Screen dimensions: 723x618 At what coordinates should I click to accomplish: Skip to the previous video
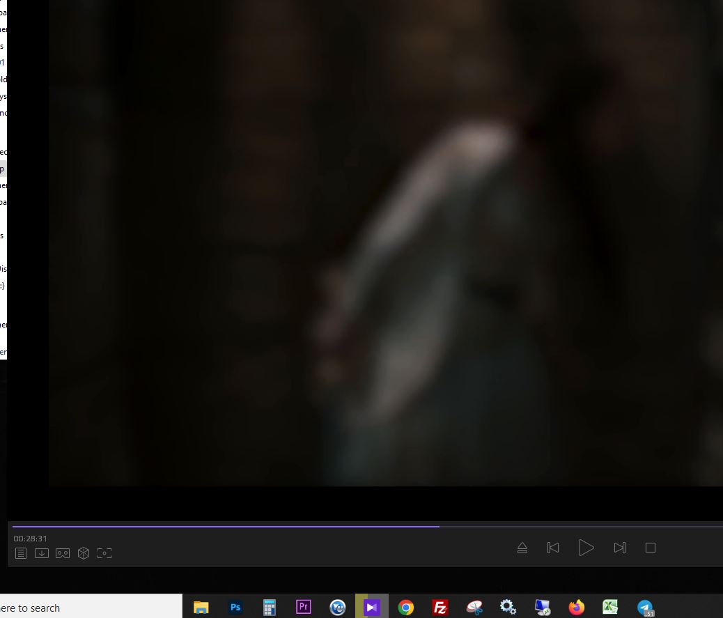[553, 548]
